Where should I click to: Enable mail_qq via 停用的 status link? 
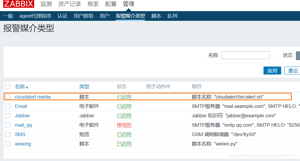coord(124,125)
